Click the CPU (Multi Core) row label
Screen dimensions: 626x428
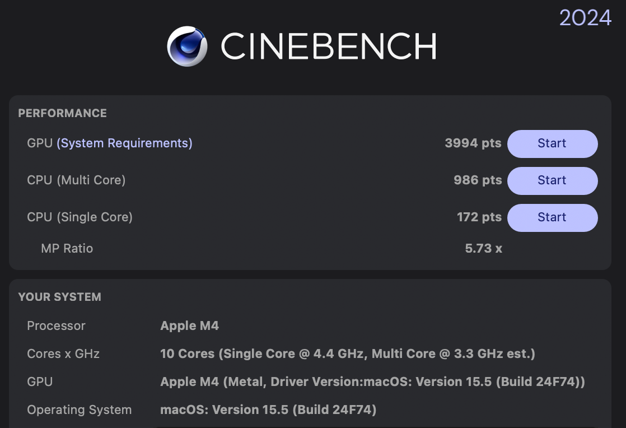[76, 180]
